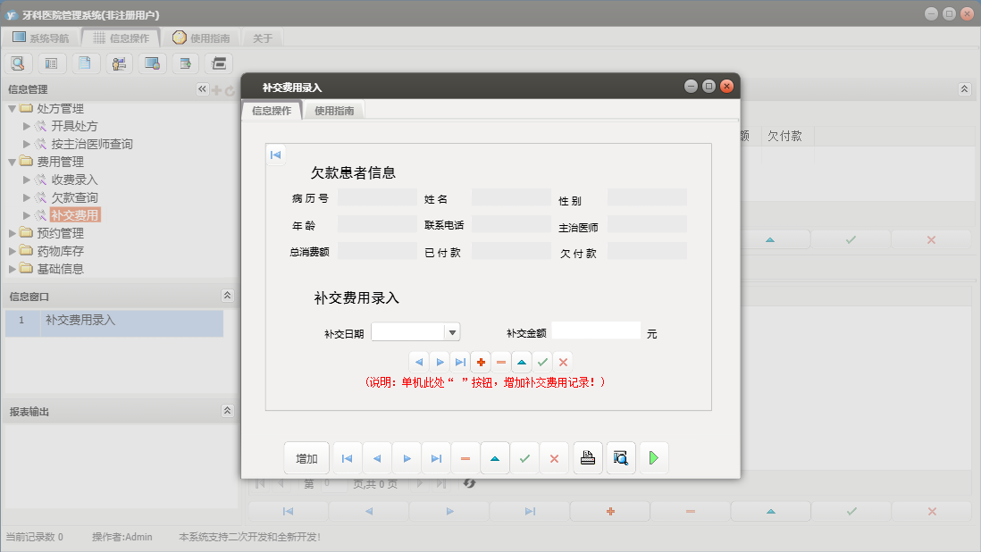
Task: Click the search magnifier icon in main toolbar
Action: [x=18, y=63]
